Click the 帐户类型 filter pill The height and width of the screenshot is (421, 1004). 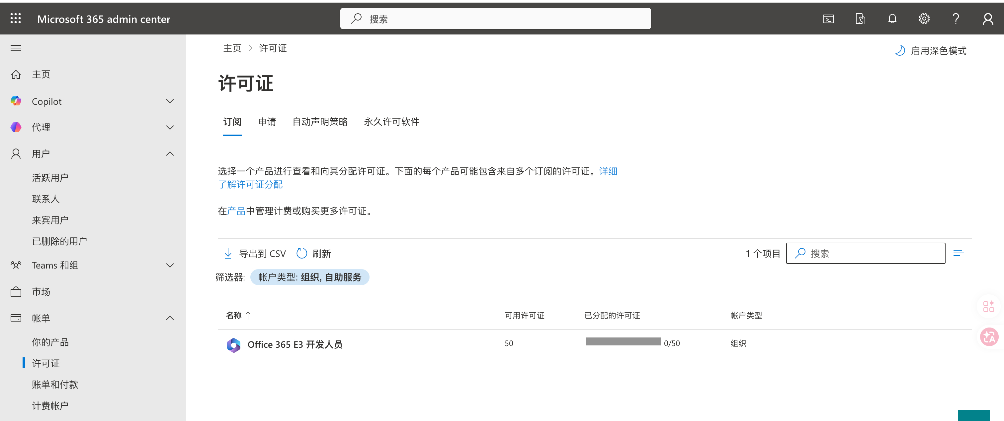click(x=309, y=277)
